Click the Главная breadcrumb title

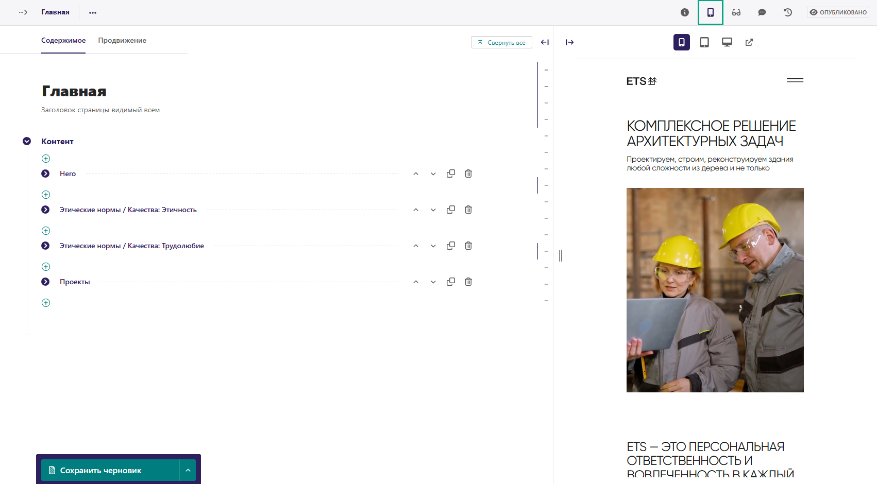[x=55, y=12]
